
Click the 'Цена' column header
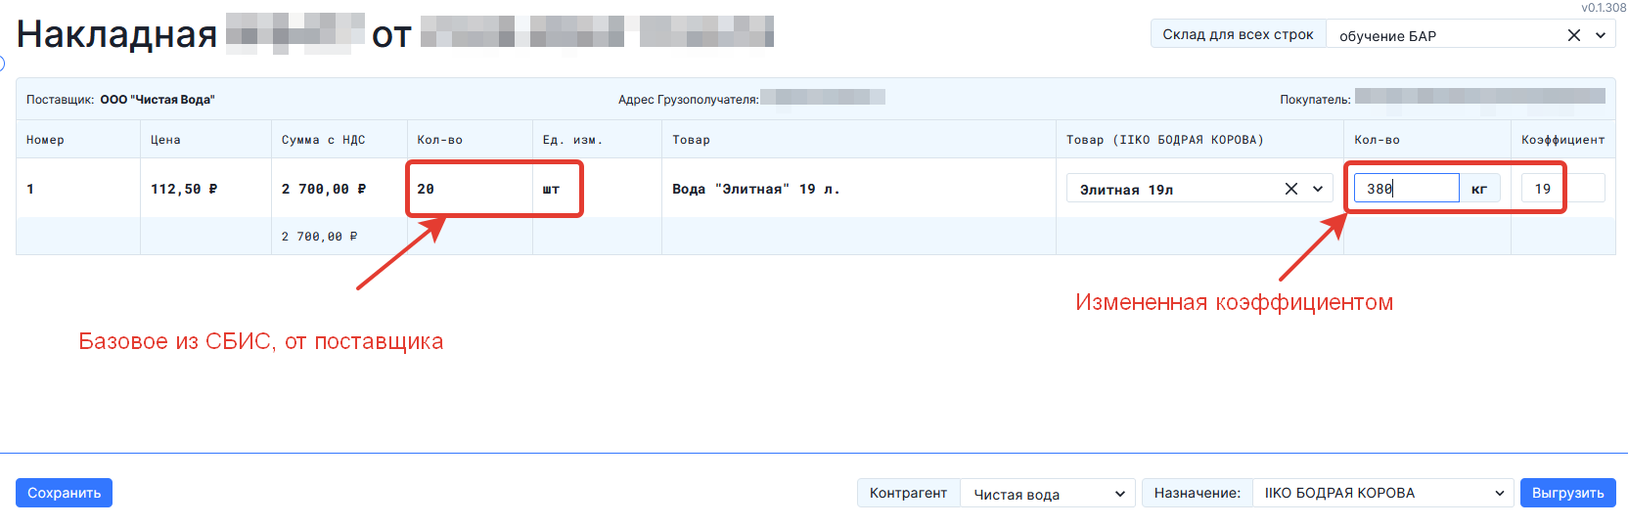(x=165, y=140)
